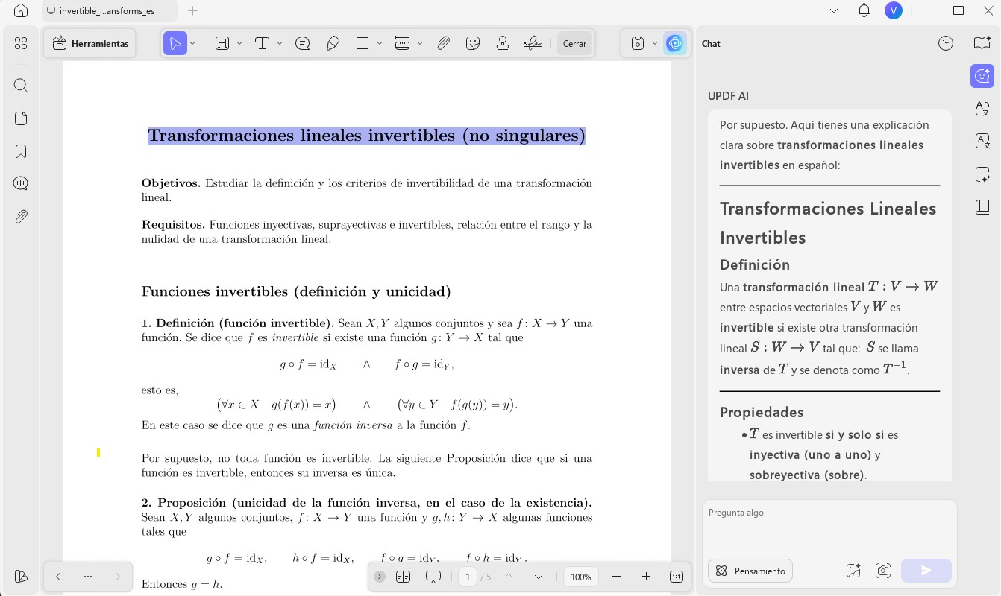Add image to chat prompt icon
Viewport: 1001px width, 596px height.
point(854,571)
